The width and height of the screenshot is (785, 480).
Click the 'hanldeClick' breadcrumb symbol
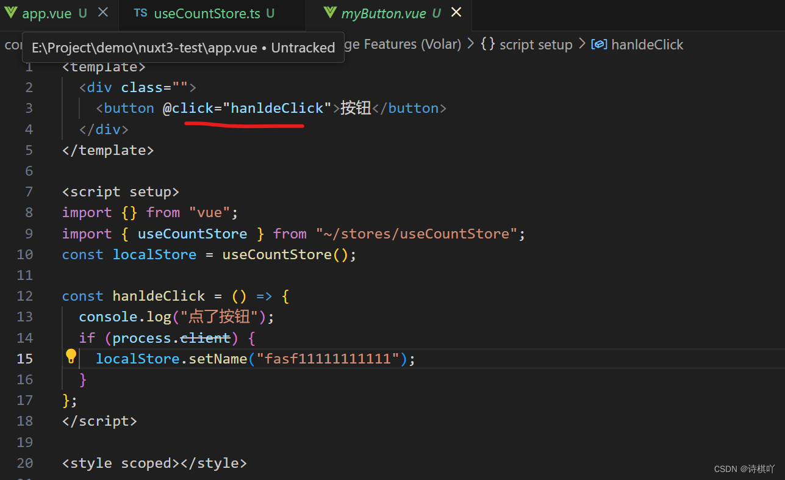pyautogui.click(x=638, y=44)
